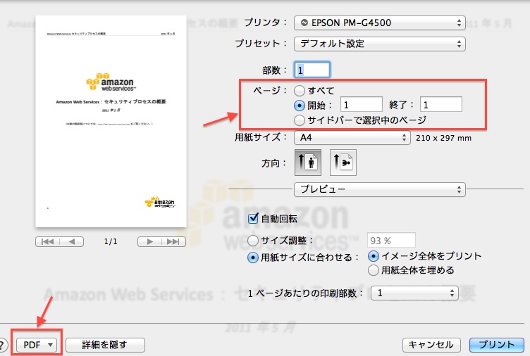Click the 終了 page number field
Image resolution: width=530 pixels, height=356 pixels.
[441, 105]
